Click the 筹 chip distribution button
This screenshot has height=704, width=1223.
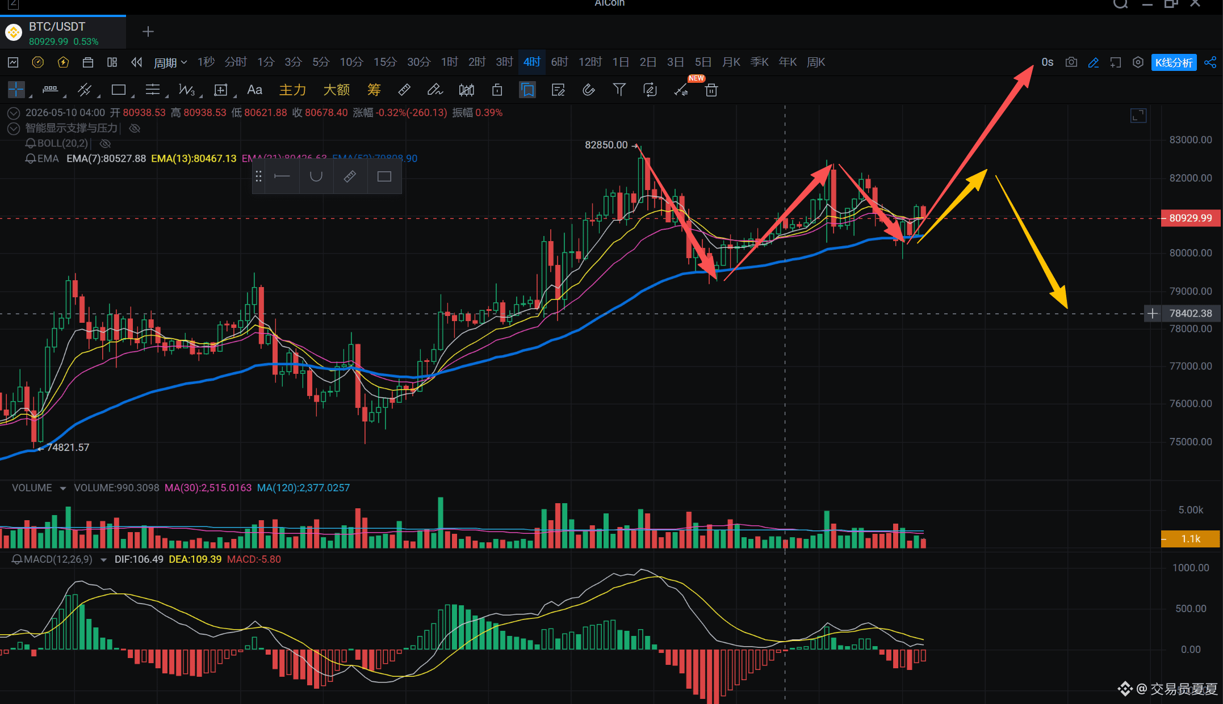point(374,90)
